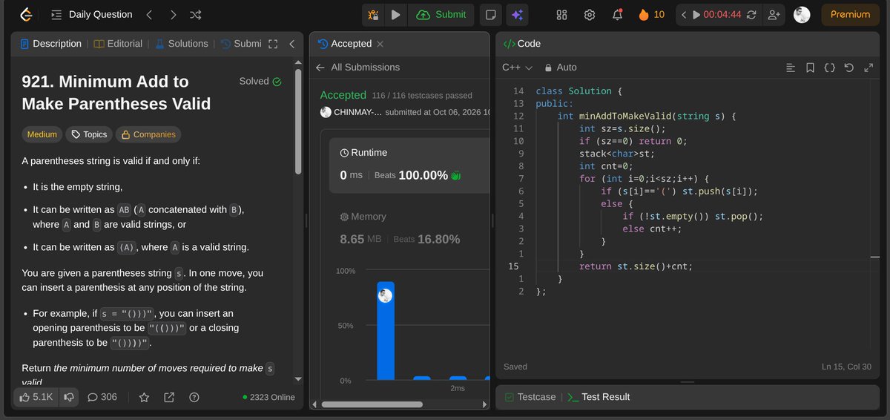This screenshot has height=420, width=890.
Task: Select the Runtime stats card
Action: pyautogui.click(x=409, y=164)
